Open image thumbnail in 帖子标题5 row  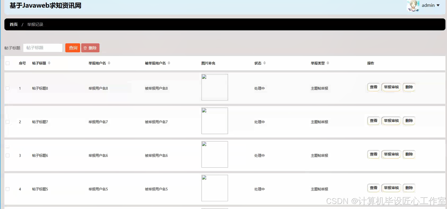click(x=215, y=188)
